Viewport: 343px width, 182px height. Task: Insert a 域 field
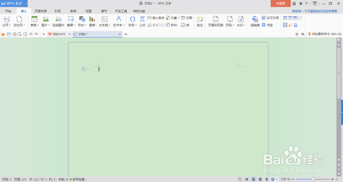pos(185,25)
